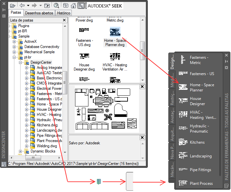This screenshot has height=192, width=231.
Task: Click the Load (open folder) toolbar icon
Action: [x=13, y=6]
